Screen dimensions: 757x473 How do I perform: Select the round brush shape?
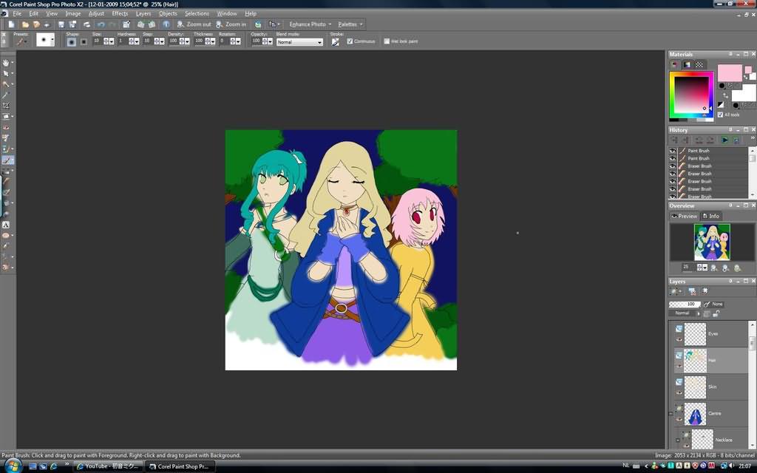click(x=72, y=42)
